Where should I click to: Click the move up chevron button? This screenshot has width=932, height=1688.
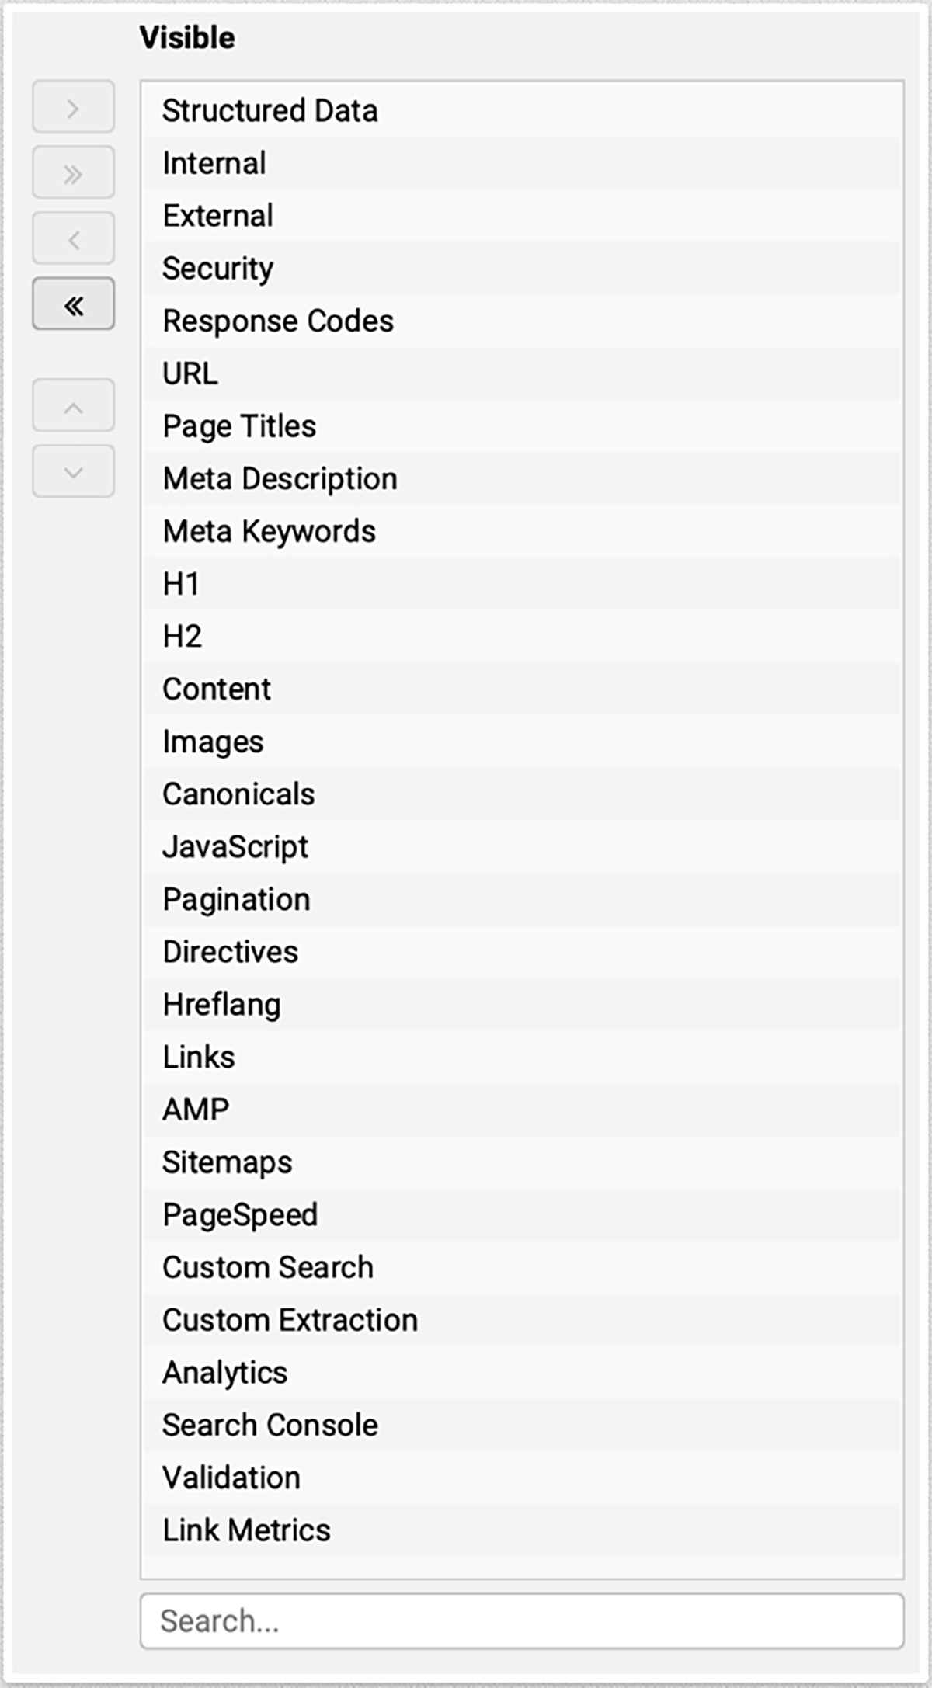73,406
